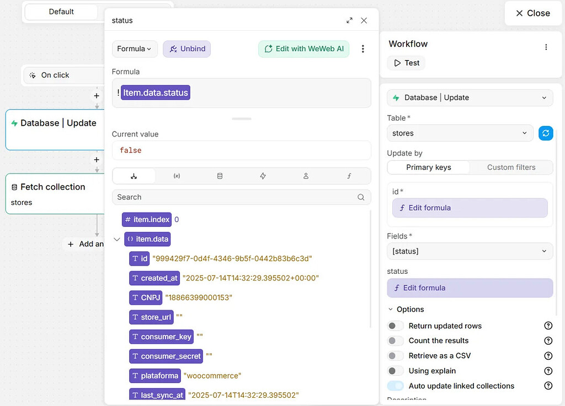Enable Return updated rows toggle
Image resolution: width=565 pixels, height=406 pixels.
(395, 326)
